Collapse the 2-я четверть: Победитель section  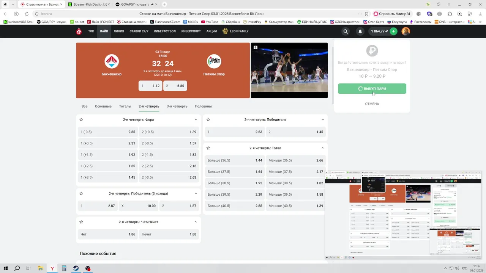[323, 119]
